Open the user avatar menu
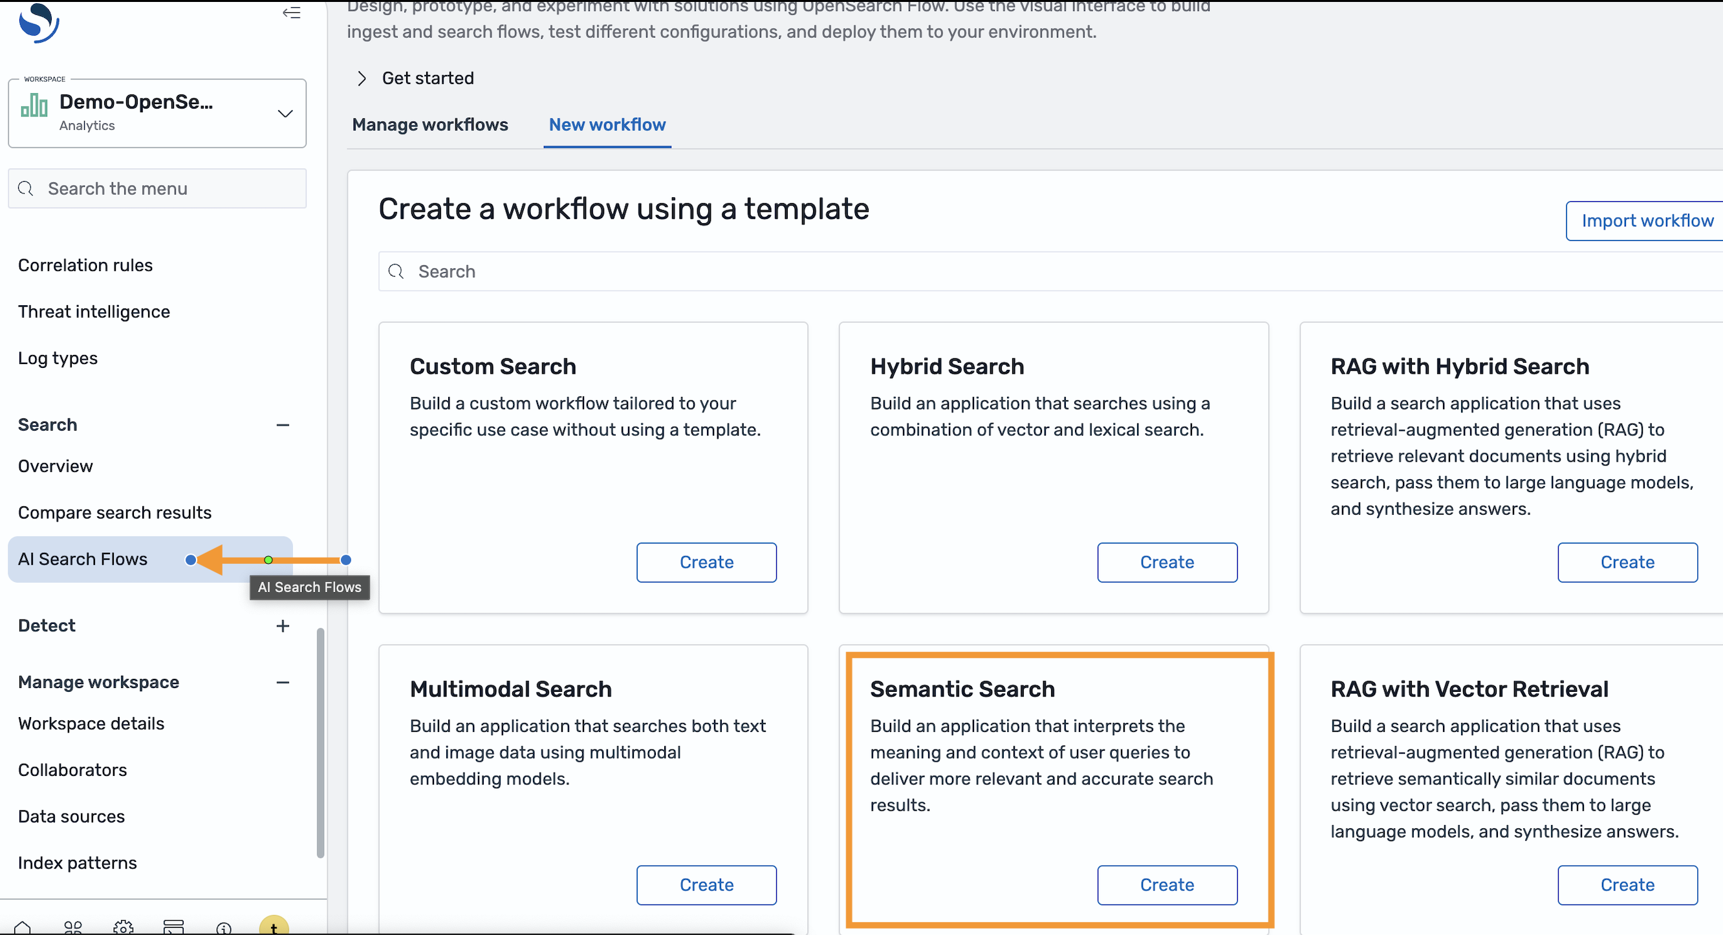The height and width of the screenshot is (935, 1723). pyautogui.click(x=274, y=927)
